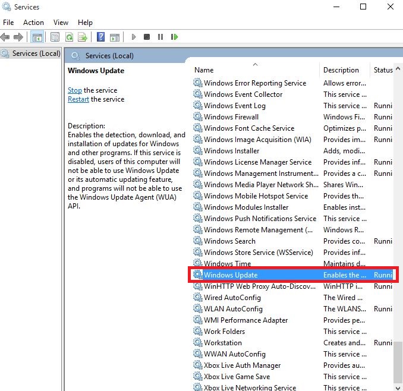This screenshot has height=391, width=403.
Task: Open the View menu
Action: [x=61, y=23]
